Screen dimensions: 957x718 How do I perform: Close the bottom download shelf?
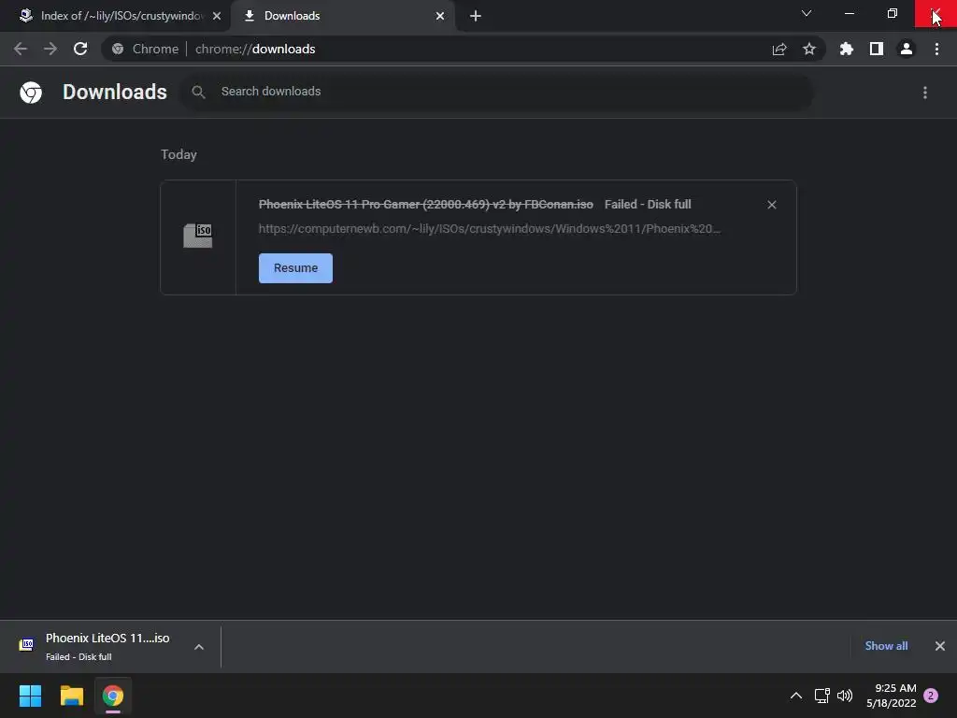pos(940,646)
